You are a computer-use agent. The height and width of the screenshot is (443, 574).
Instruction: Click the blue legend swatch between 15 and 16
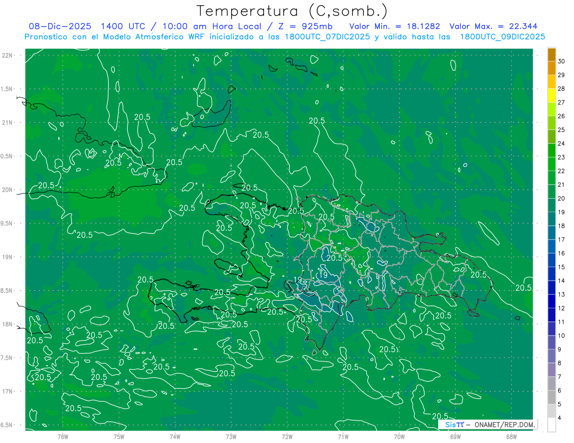tap(552, 260)
